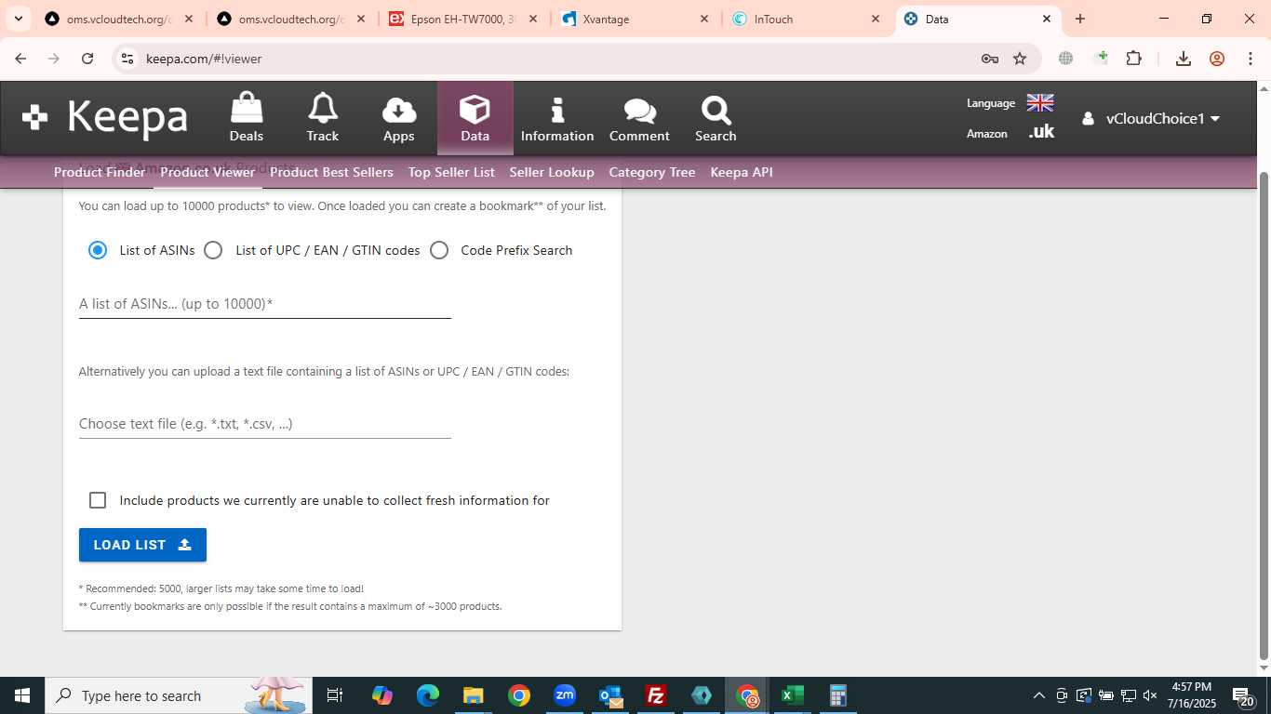
Task: Go back in browser history
Action: click(x=20, y=59)
